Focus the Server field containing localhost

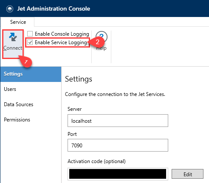pos(118,121)
